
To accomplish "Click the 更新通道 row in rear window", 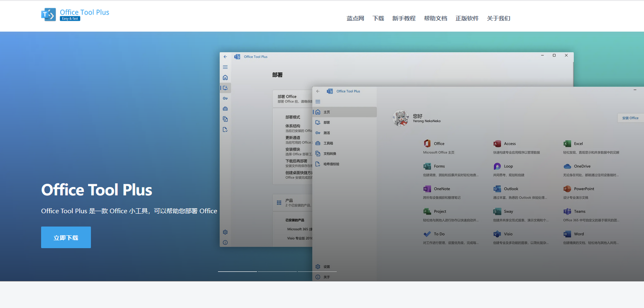I will pos(293,138).
